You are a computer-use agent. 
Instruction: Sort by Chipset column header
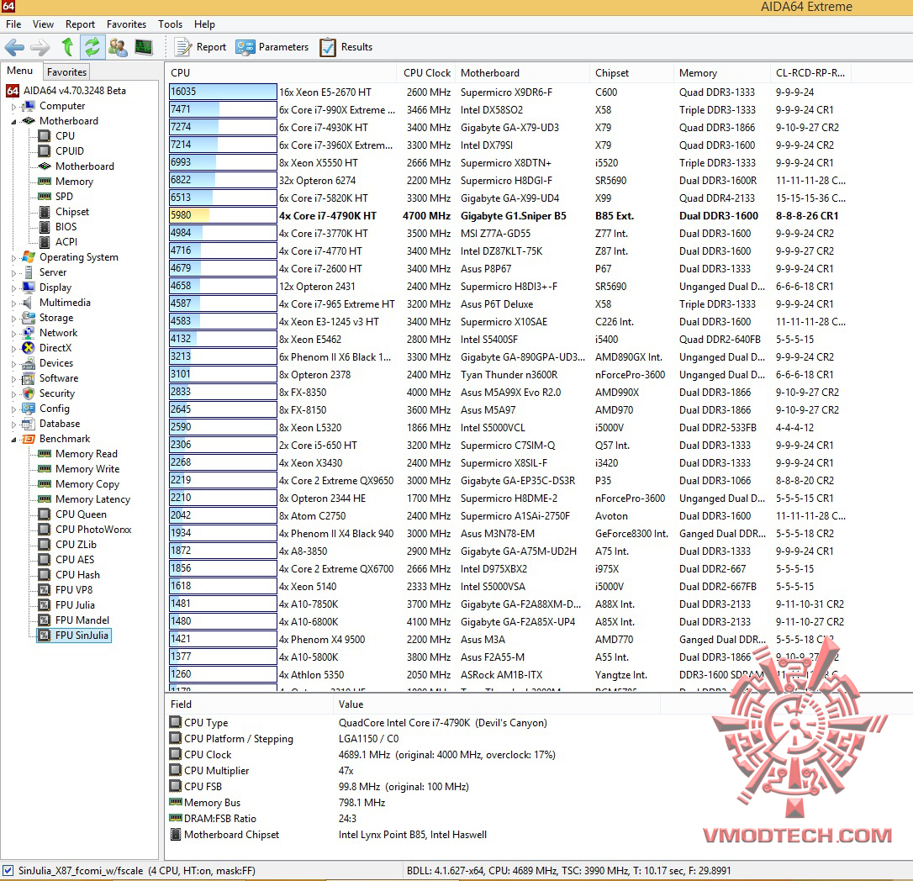coord(631,73)
